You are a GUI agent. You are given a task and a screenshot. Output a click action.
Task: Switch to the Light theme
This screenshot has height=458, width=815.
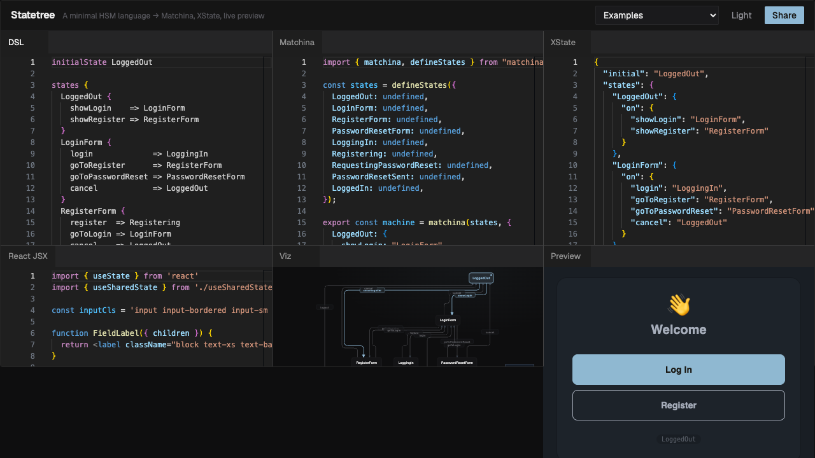click(741, 15)
